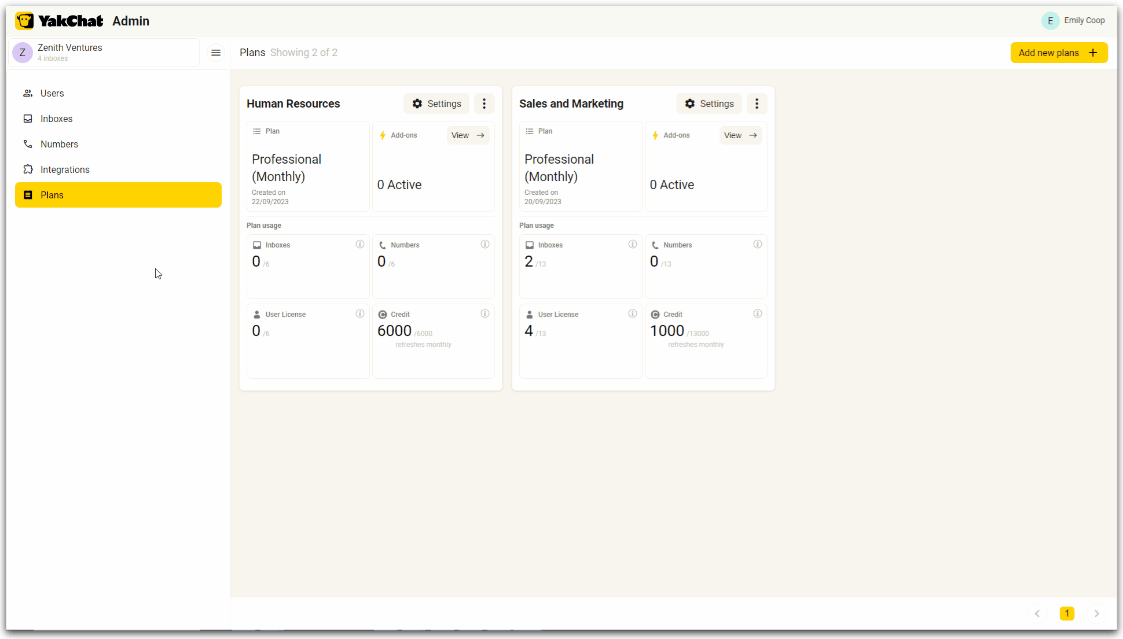Click the YakChat lion logo
1123x639 pixels.
point(24,20)
